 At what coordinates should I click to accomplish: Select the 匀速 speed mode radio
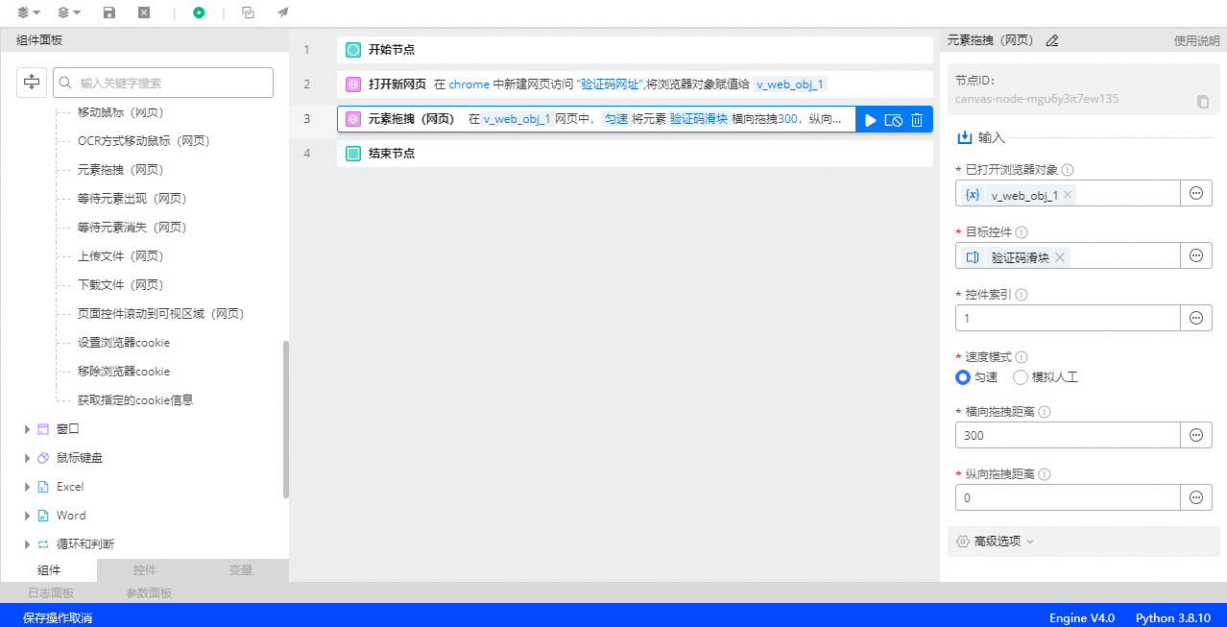point(963,377)
